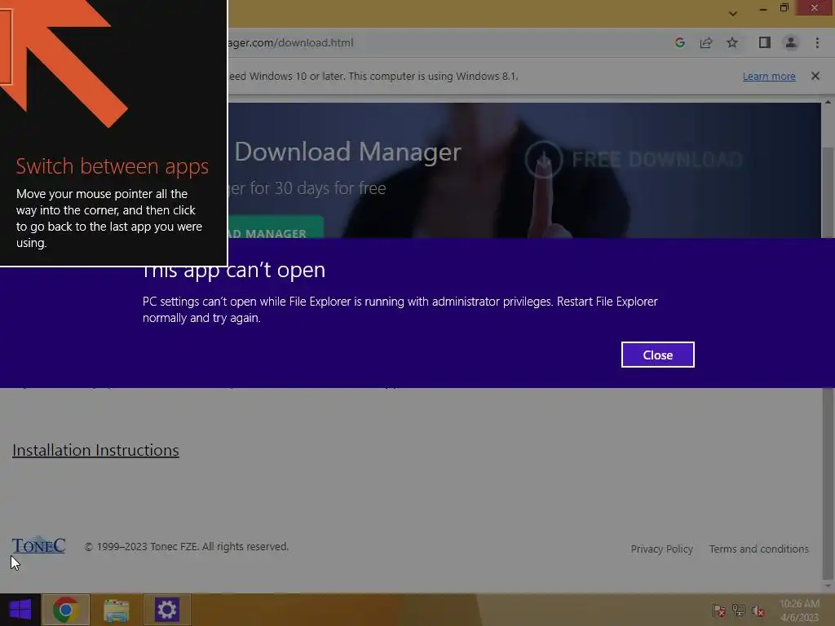Open the Tonec logo link
This screenshot has height=626, width=835.
point(39,545)
